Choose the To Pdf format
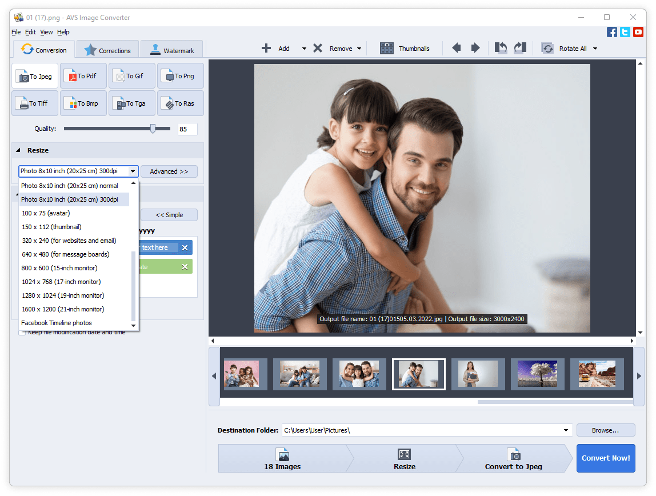Image resolution: width=656 pixels, height=496 pixels. [x=83, y=76]
